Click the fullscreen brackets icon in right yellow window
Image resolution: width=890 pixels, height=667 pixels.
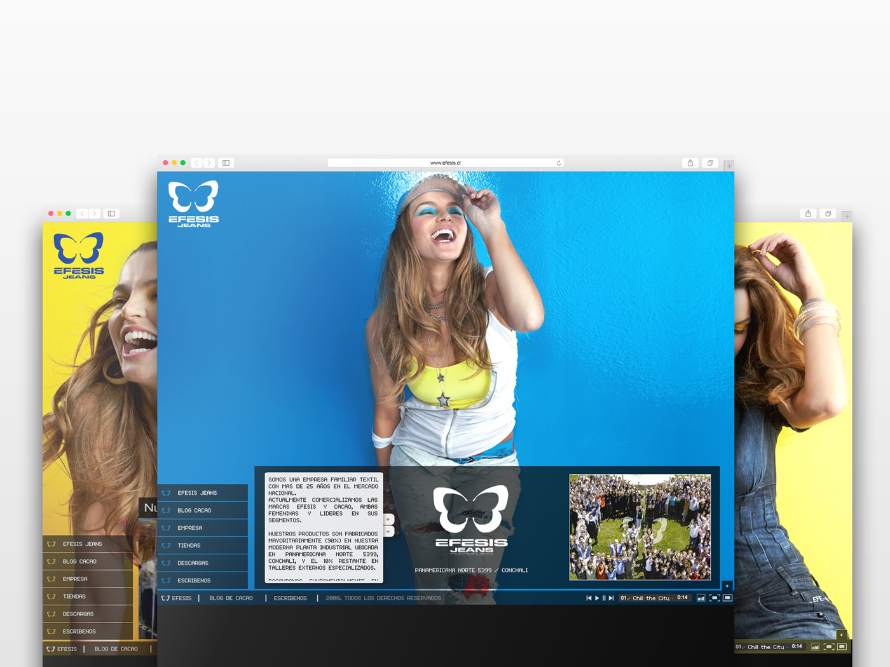tap(829, 647)
